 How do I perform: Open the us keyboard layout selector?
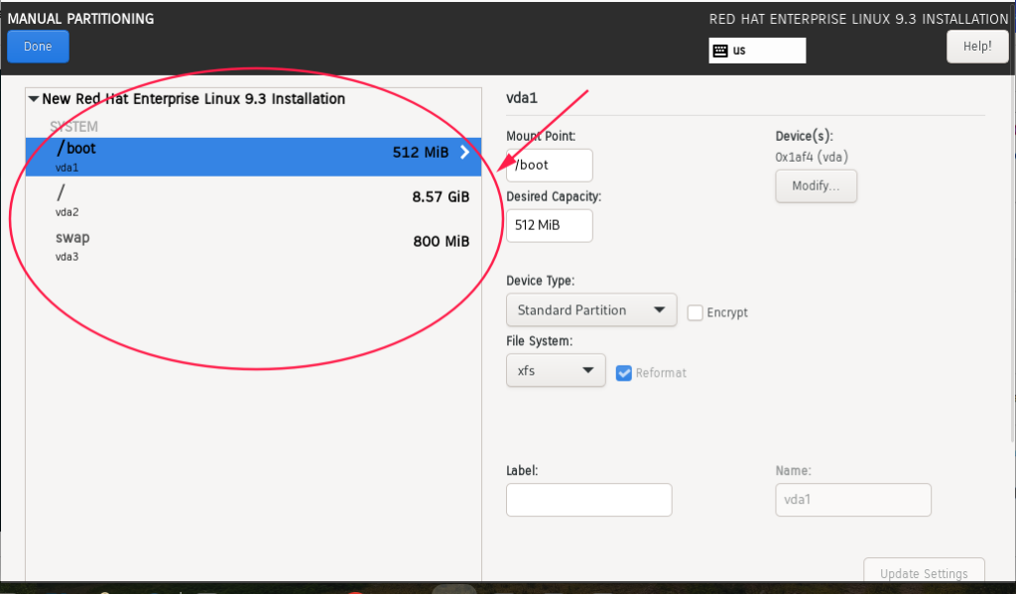click(756, 50)
